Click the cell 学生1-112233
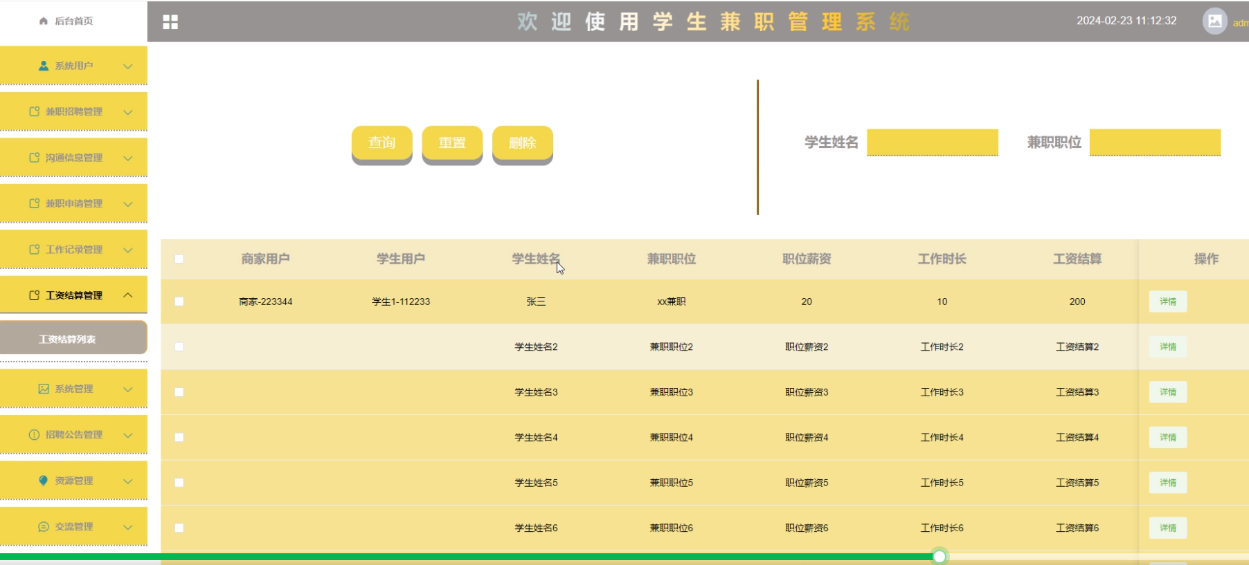The width and height of the screenshot is (1249, 565). [x=401, y=302]
